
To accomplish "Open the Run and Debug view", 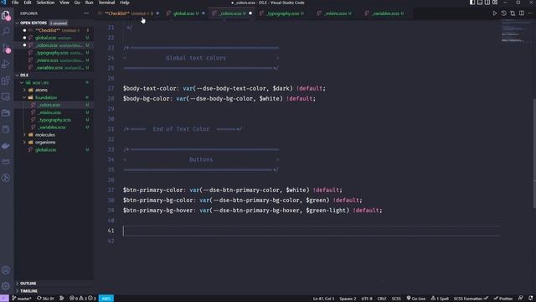I will pyautogui.click(x=6, y=64).
